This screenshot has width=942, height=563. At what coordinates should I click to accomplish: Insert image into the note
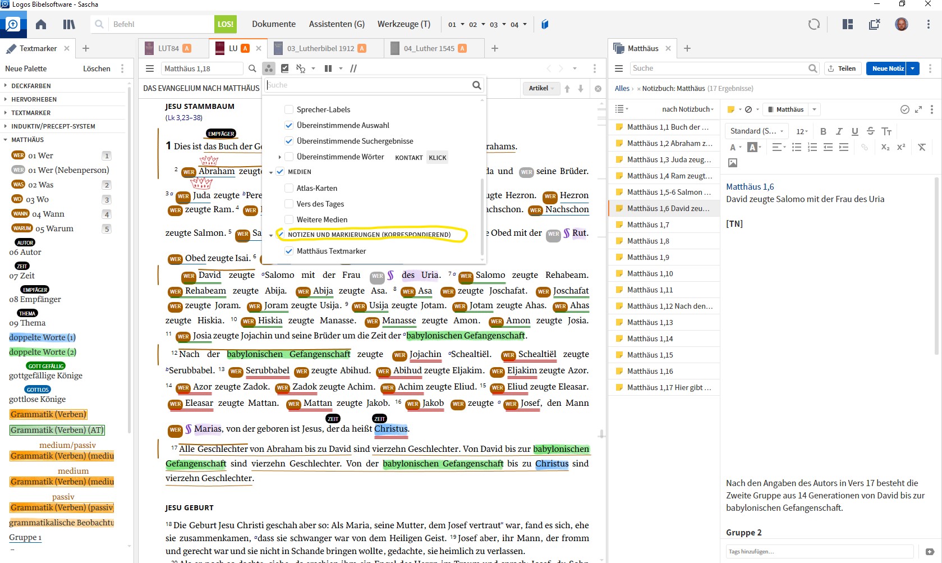tap(733, 163)
